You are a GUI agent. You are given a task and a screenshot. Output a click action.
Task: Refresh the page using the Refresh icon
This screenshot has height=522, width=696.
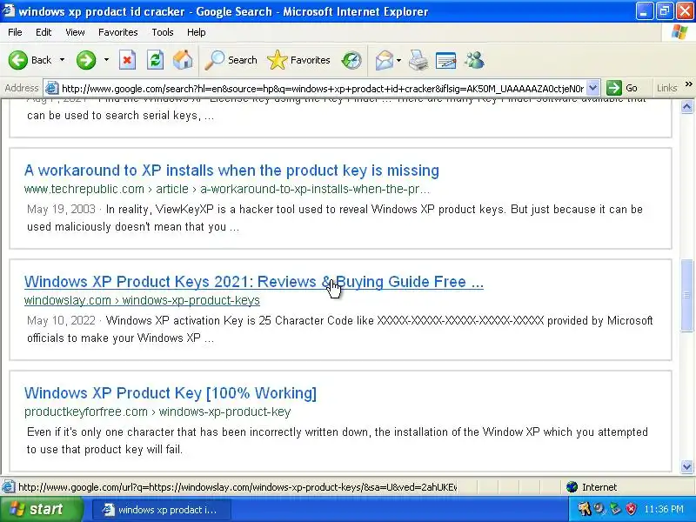click(x=156, y=60)
